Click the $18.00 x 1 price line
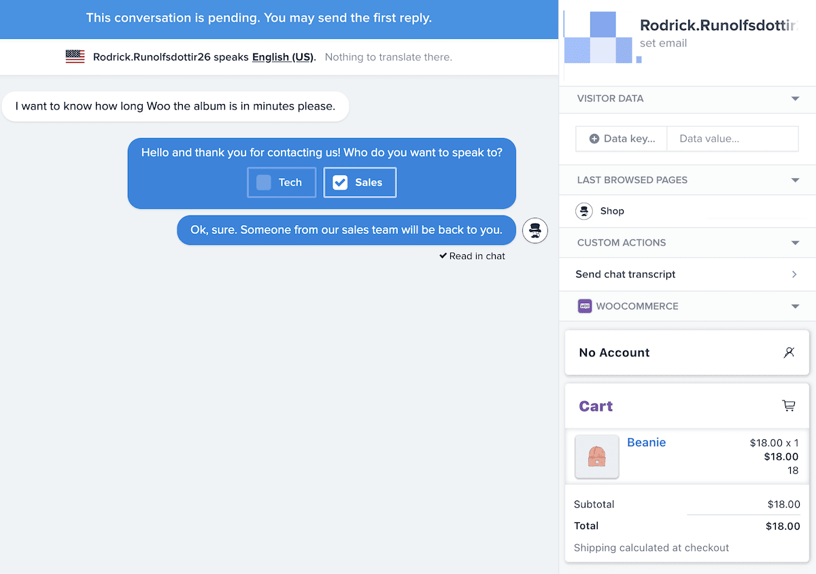Image resolution: width=816 pixels, height=574 pixels. (775, 443)
